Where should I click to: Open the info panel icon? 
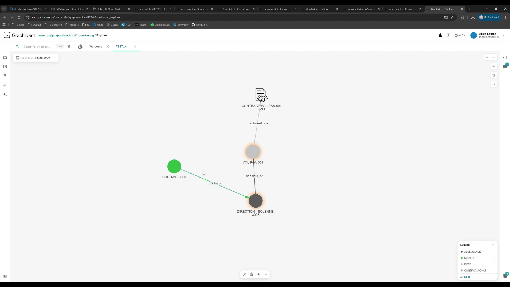505,58
